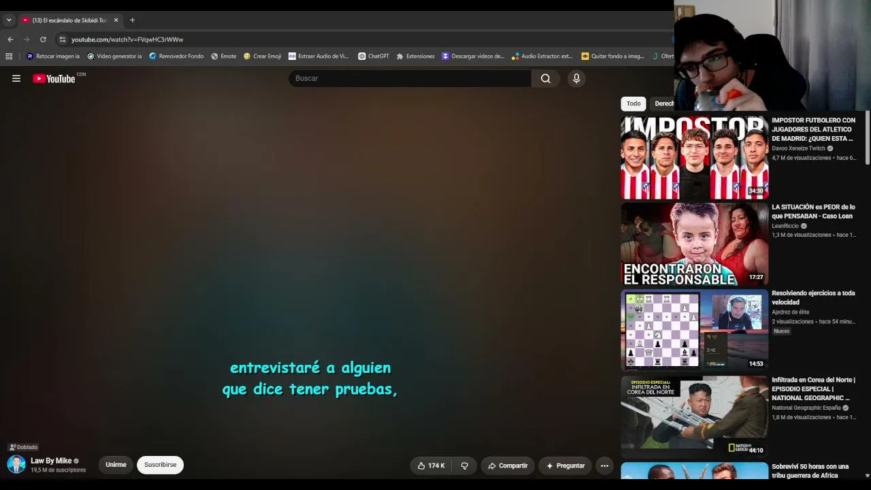
Task: Open the Preguntar AI assistant
Action: click(565, 465)
